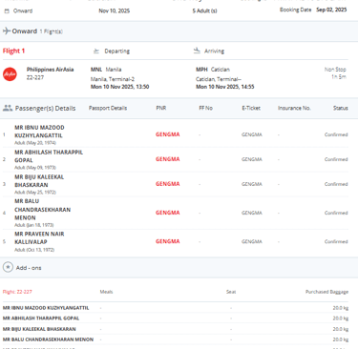Viewport: 358px width, 349px height.
Task: Click the Seat column header
Action: (231, 292)
